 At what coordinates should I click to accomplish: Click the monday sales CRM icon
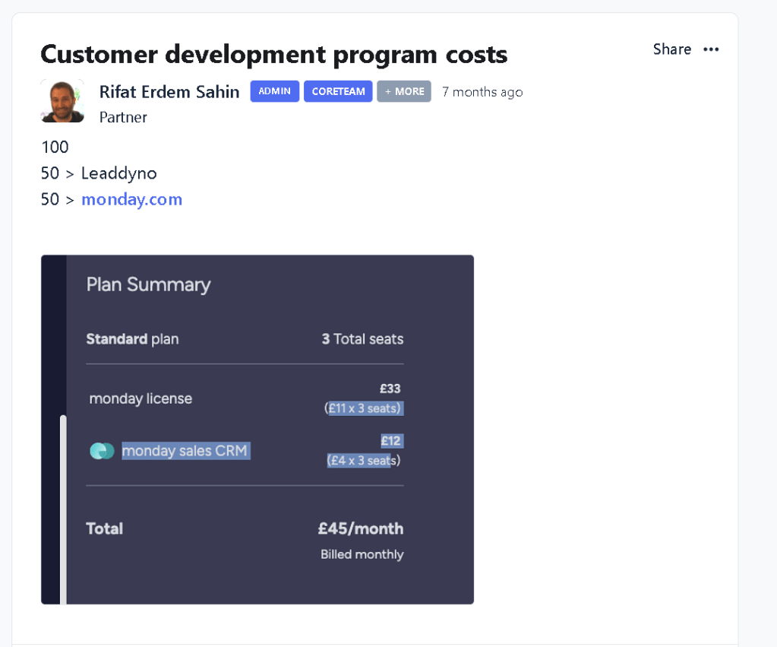coord(102,451)
